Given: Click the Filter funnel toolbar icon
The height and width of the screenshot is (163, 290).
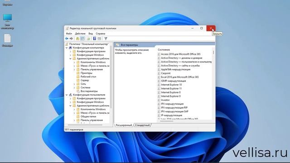Looking at the screenshot, I should 106,38.
